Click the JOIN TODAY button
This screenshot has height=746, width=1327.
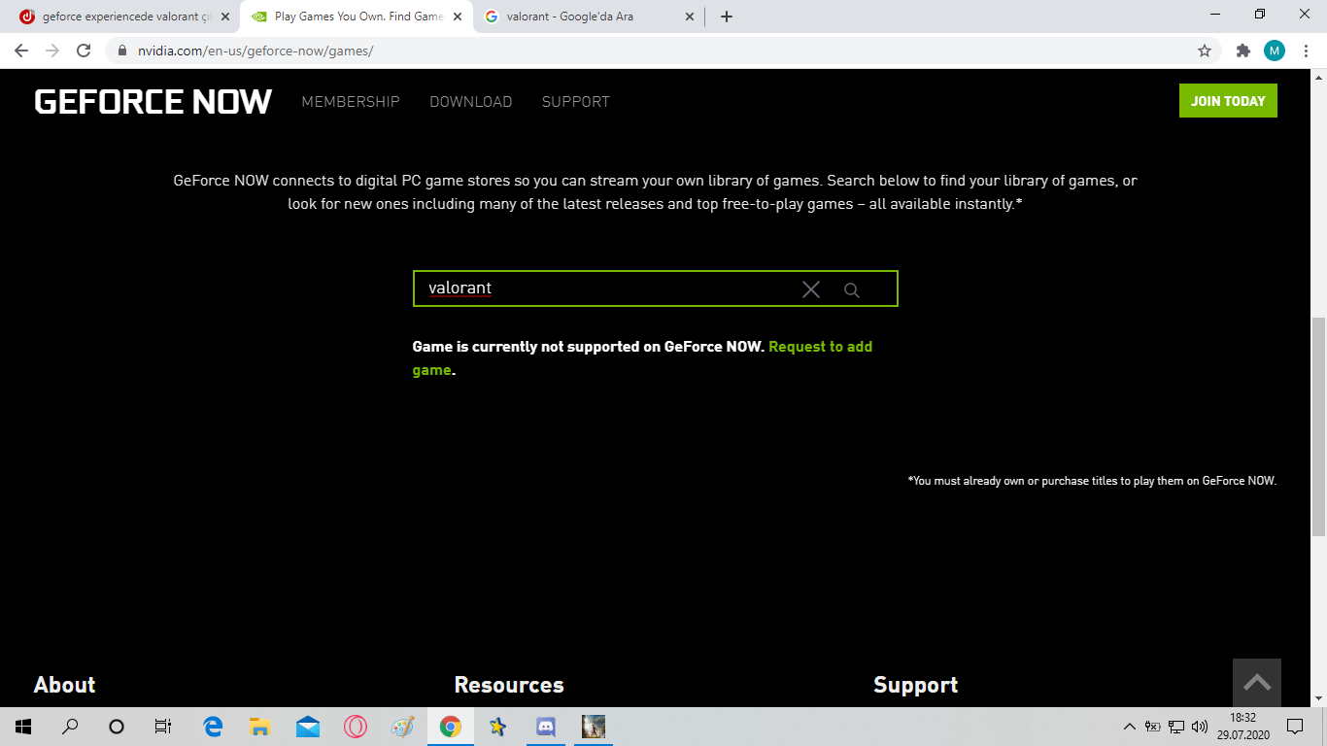(x=1228, y=101)
